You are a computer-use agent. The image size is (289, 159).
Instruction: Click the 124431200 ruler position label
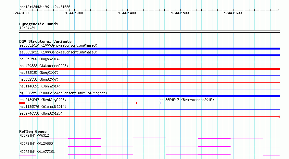click(21, 13)
